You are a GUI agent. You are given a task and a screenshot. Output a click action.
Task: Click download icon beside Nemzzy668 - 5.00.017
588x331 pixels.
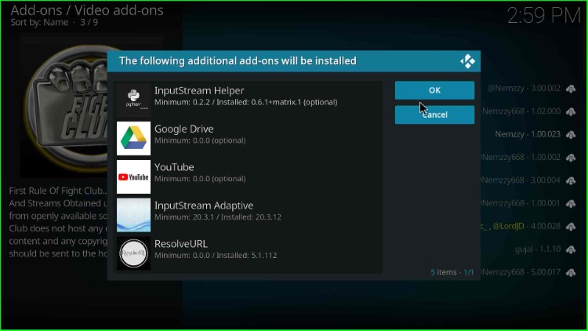point(571,272)
